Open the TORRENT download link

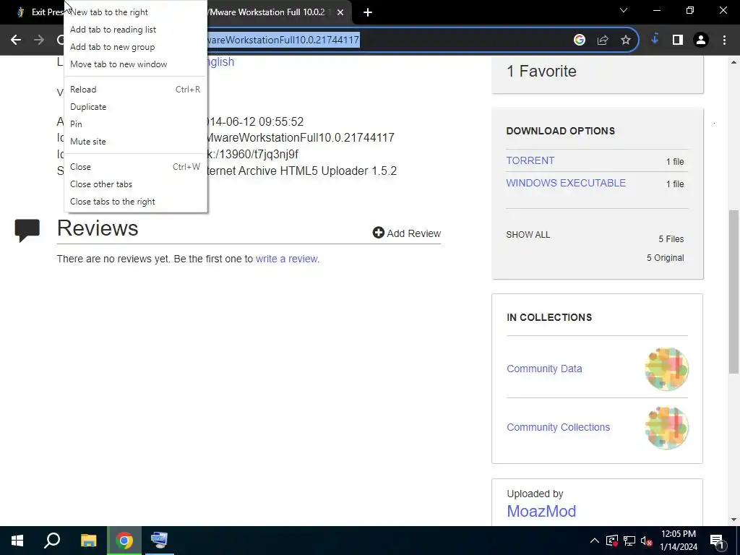pyautogui.click(x=530, y=160)
